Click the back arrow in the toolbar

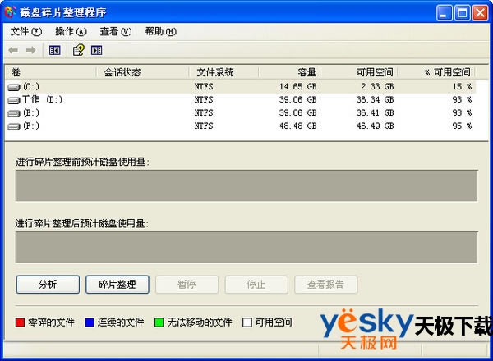pos(14,50)
